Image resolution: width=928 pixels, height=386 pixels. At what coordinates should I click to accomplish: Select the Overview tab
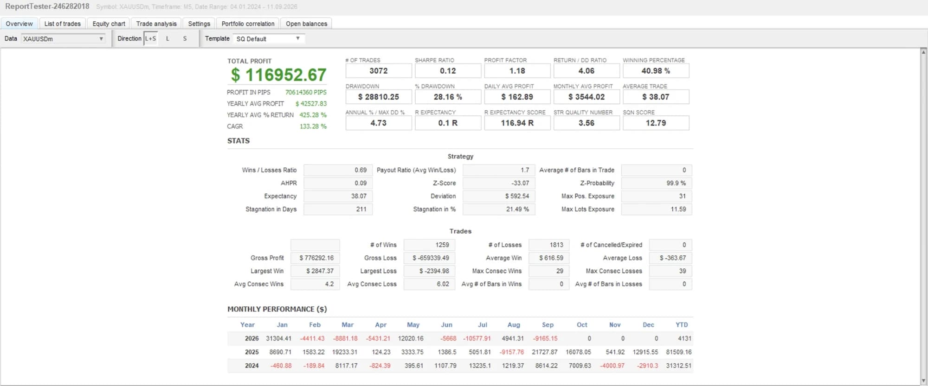(x=19, y=24)
